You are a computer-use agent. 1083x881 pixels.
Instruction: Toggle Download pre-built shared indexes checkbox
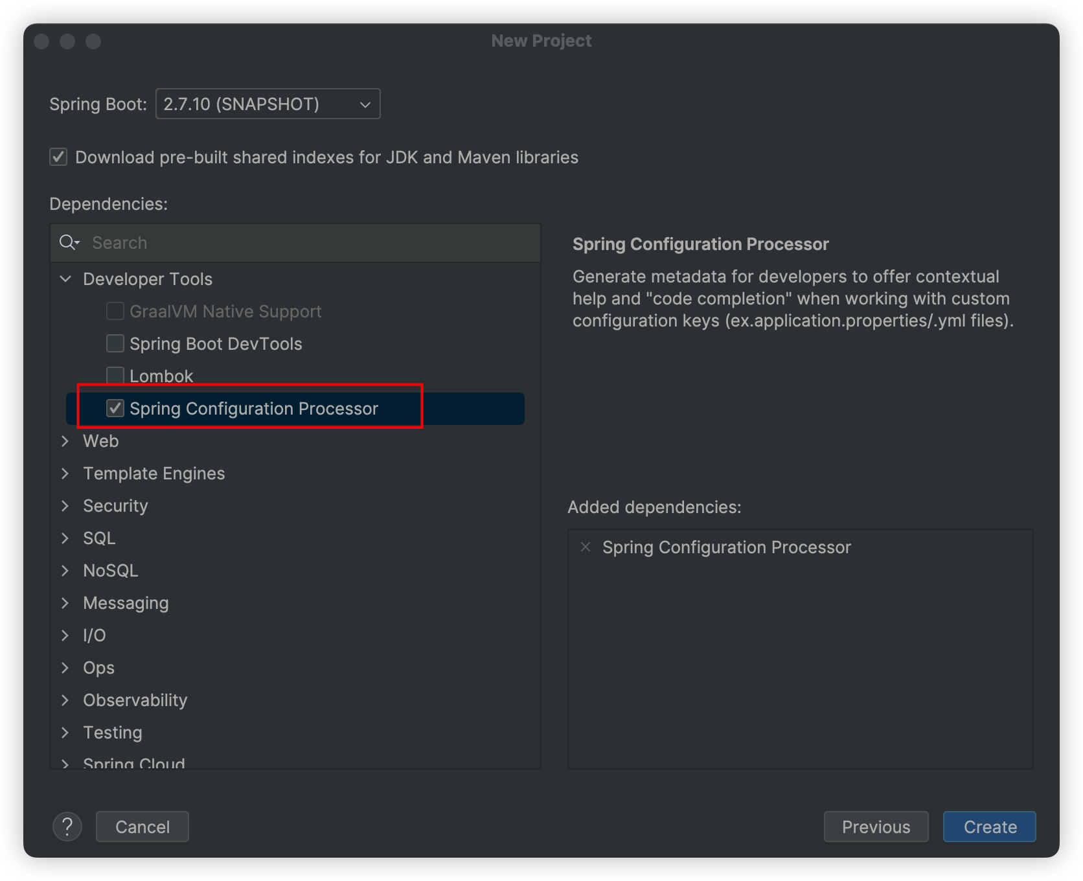58,157
